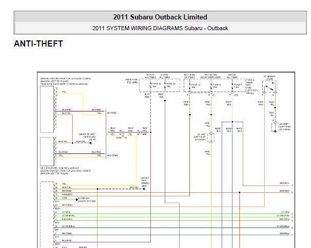Screen dimensions: 311x248
Task: Click the FUSE 4 symbol in fuse box
Action: [x=211, y=86]
